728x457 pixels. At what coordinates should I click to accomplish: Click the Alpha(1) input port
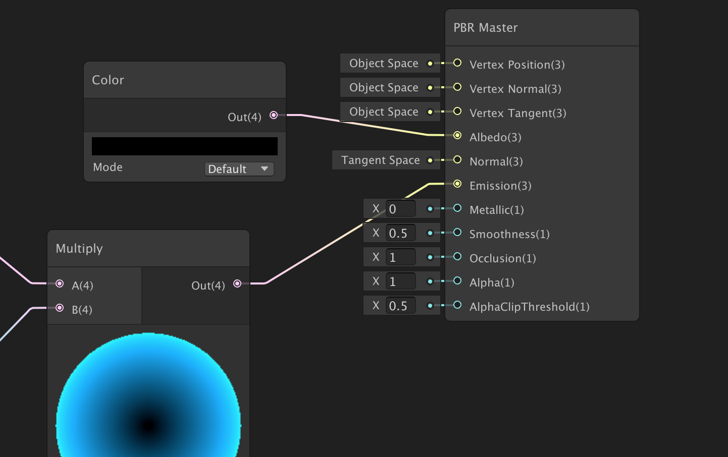(457, 280)
